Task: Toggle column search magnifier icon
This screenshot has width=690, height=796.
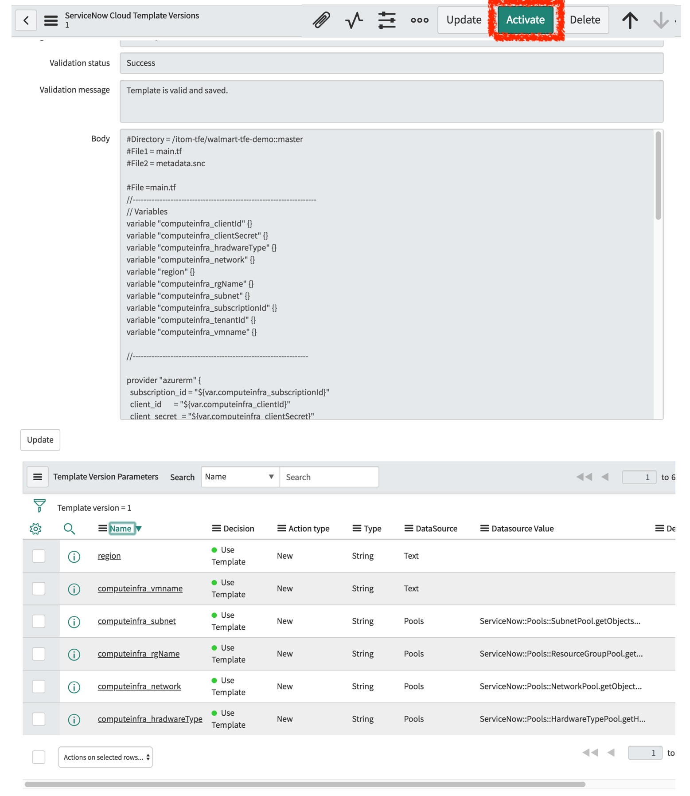Action: tap(69, 529)
